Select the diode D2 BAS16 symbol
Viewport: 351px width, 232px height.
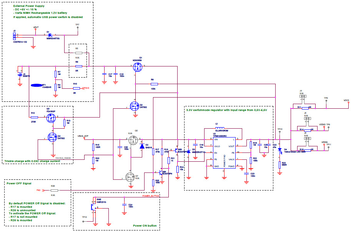(x=141, y=146)
